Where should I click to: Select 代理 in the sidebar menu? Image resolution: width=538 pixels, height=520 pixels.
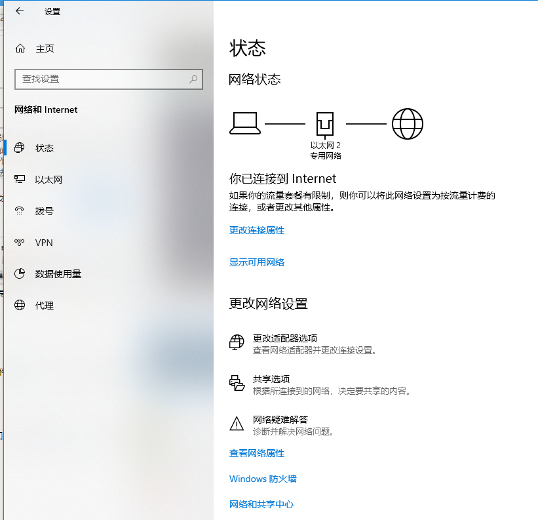click(45, 306)
